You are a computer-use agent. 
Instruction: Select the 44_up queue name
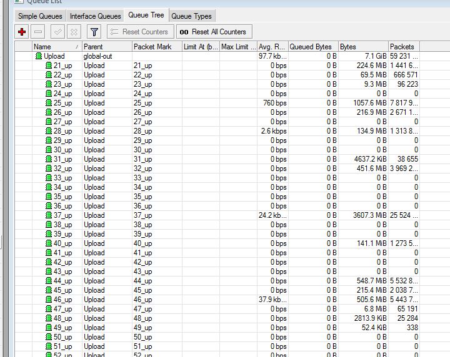[x=62, y=281]
